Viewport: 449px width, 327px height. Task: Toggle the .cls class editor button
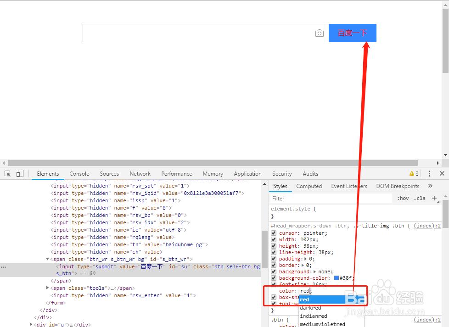click(420, 198)
